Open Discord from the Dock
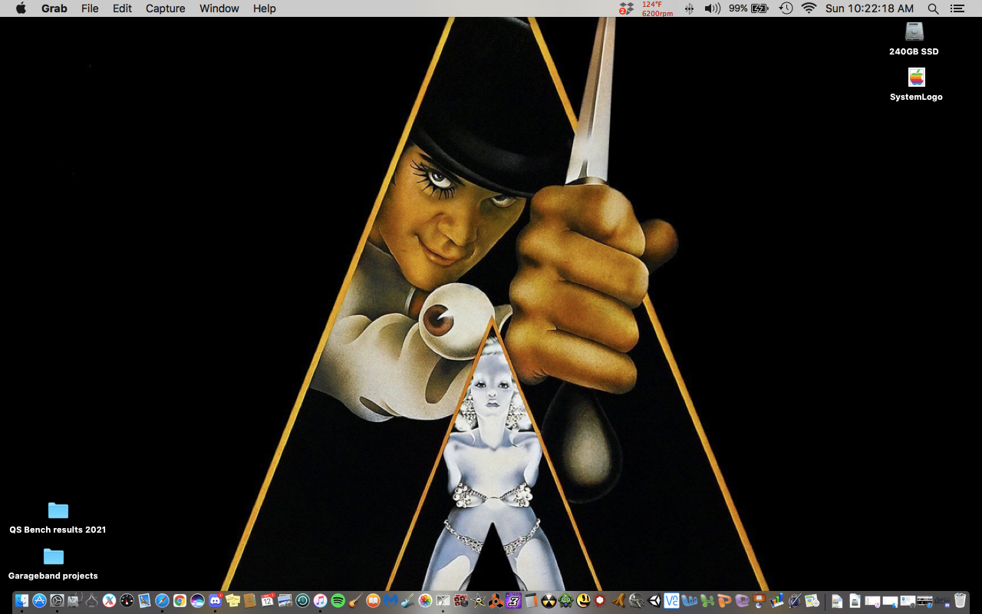982x614 pixels. click(x=216, y=601)
